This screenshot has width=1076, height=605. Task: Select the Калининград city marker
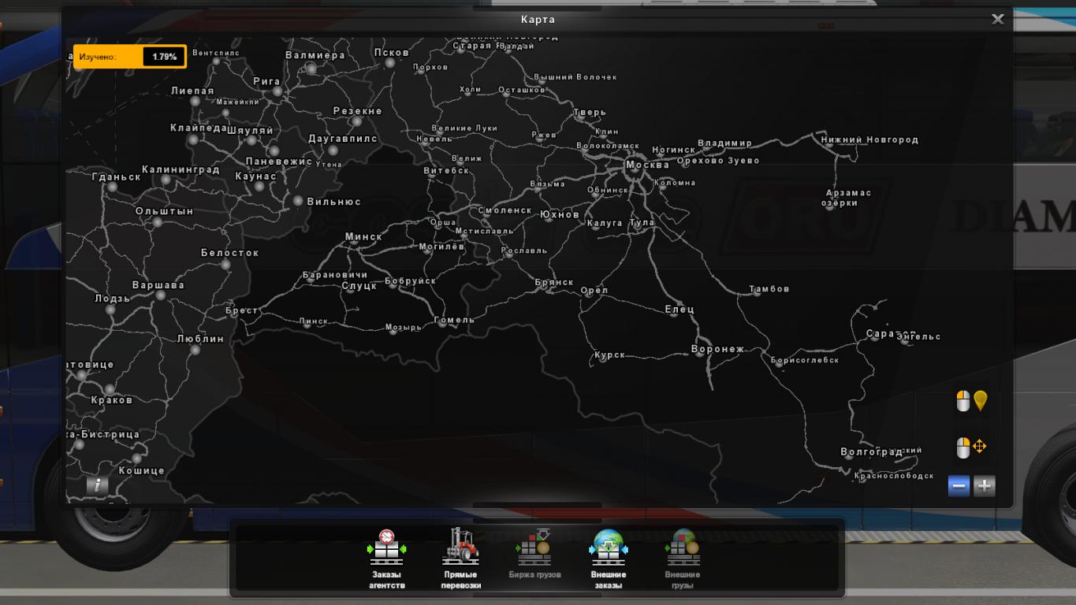(166, 180)
